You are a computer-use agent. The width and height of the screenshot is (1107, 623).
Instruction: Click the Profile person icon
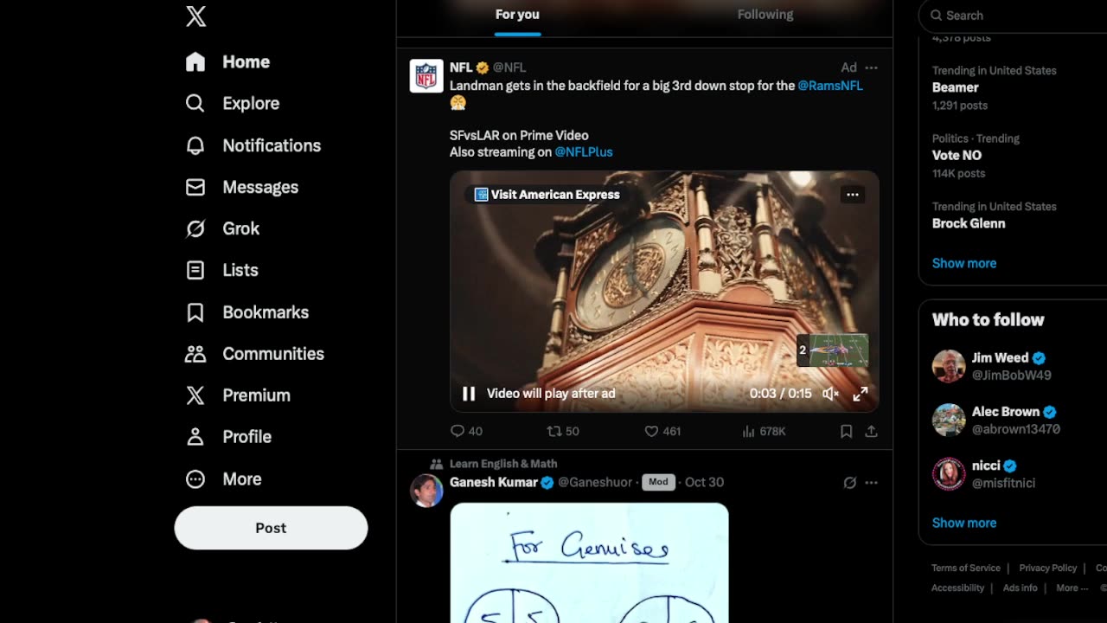coord(195,437)
